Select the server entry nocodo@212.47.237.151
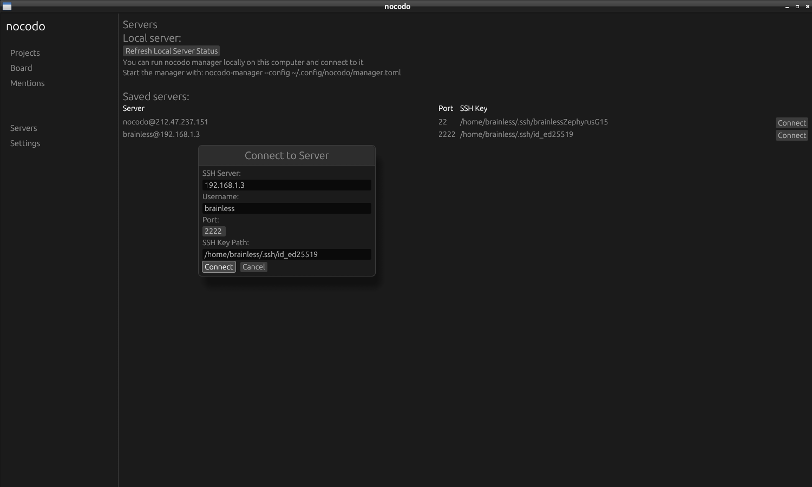The width and height of the screenshot is (812, 487). coord(166,122)
